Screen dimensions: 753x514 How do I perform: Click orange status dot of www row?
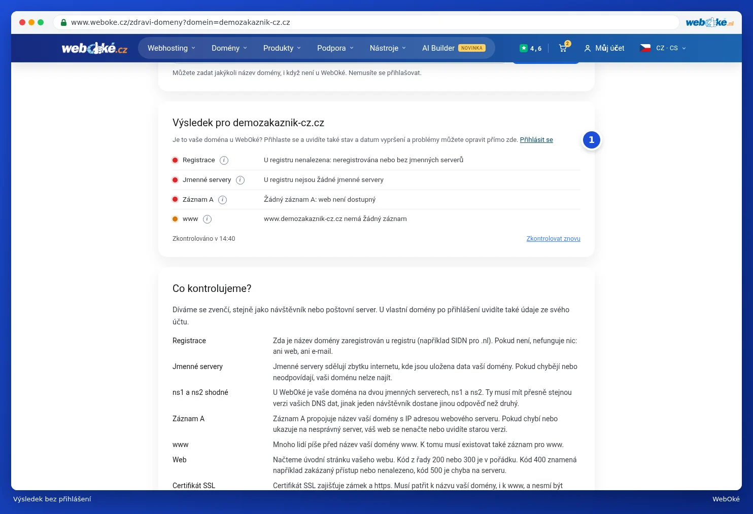pos(175,219)
